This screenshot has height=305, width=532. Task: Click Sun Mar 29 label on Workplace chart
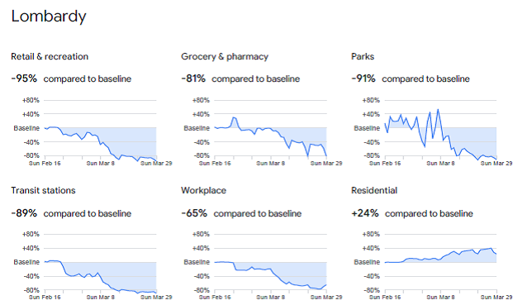point(326,298)
